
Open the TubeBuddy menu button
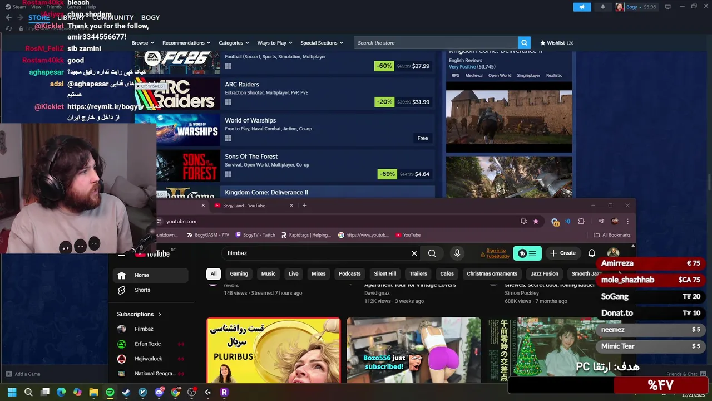click(527, 253)
